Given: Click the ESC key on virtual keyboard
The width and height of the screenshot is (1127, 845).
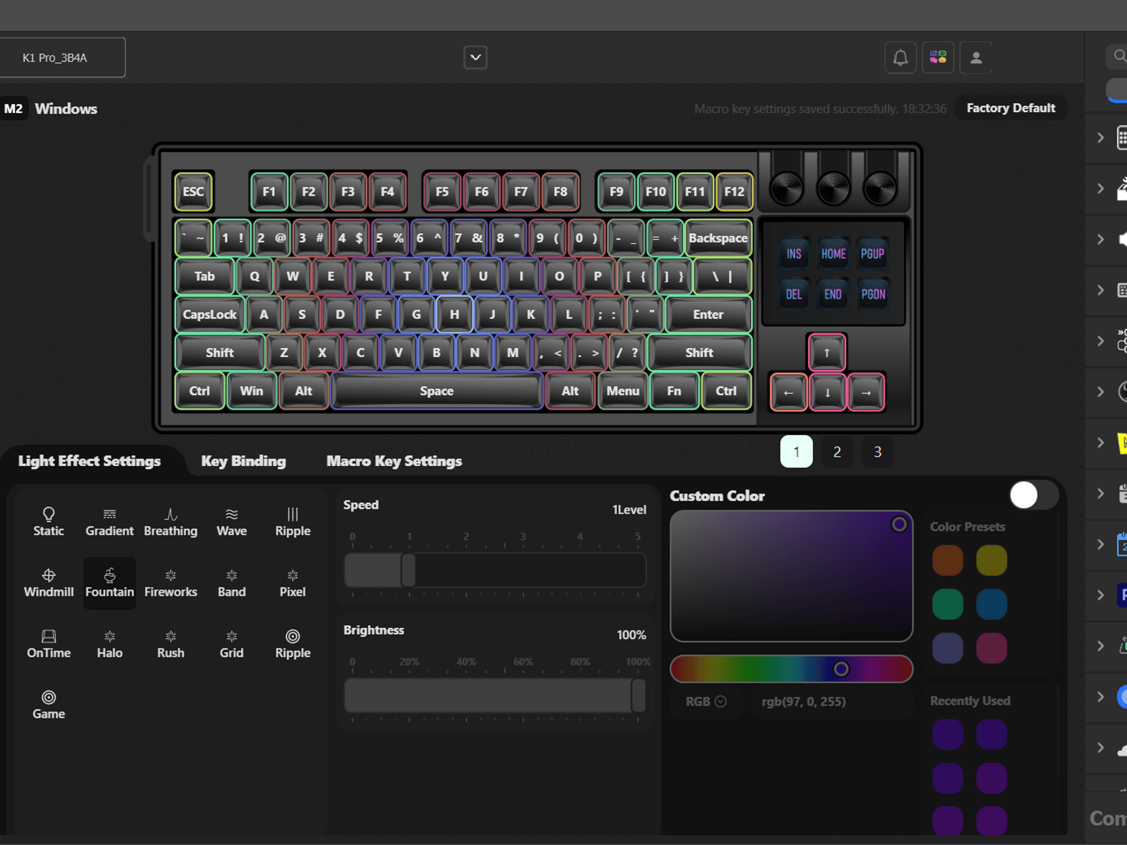Looking at the screenshot, I should [193, 191].
